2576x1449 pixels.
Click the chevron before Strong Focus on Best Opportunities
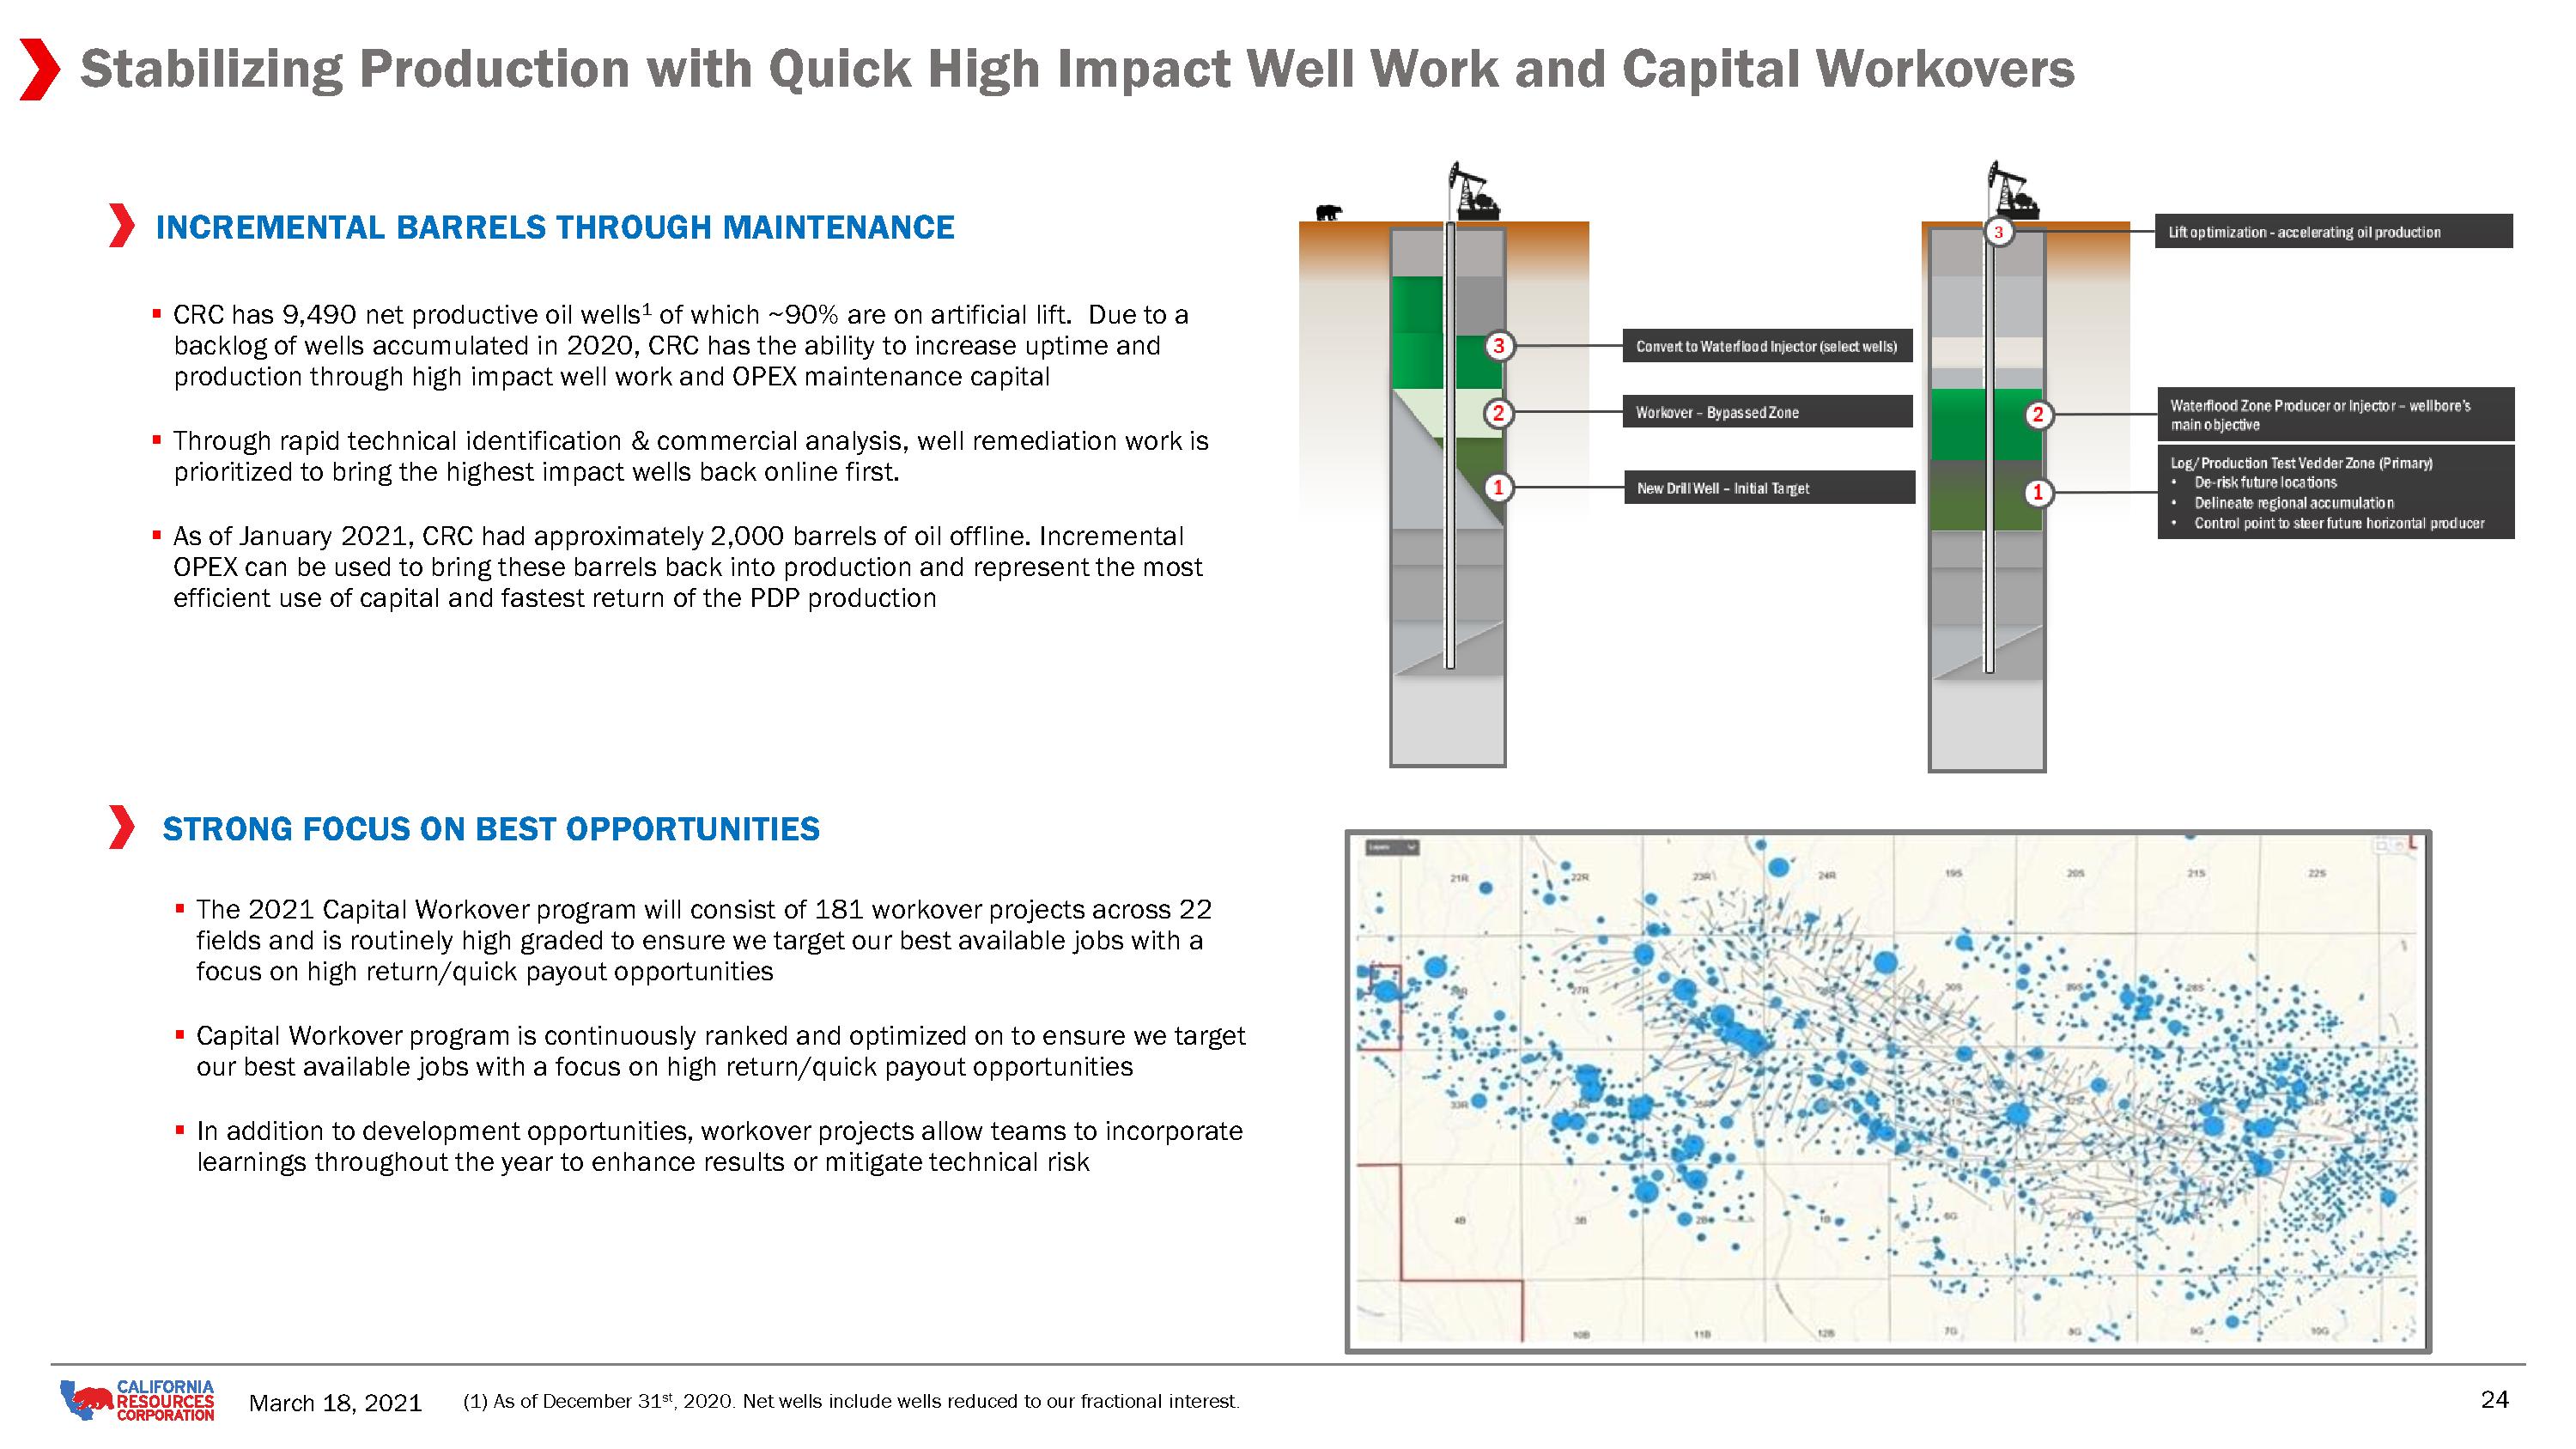[121, 828]
